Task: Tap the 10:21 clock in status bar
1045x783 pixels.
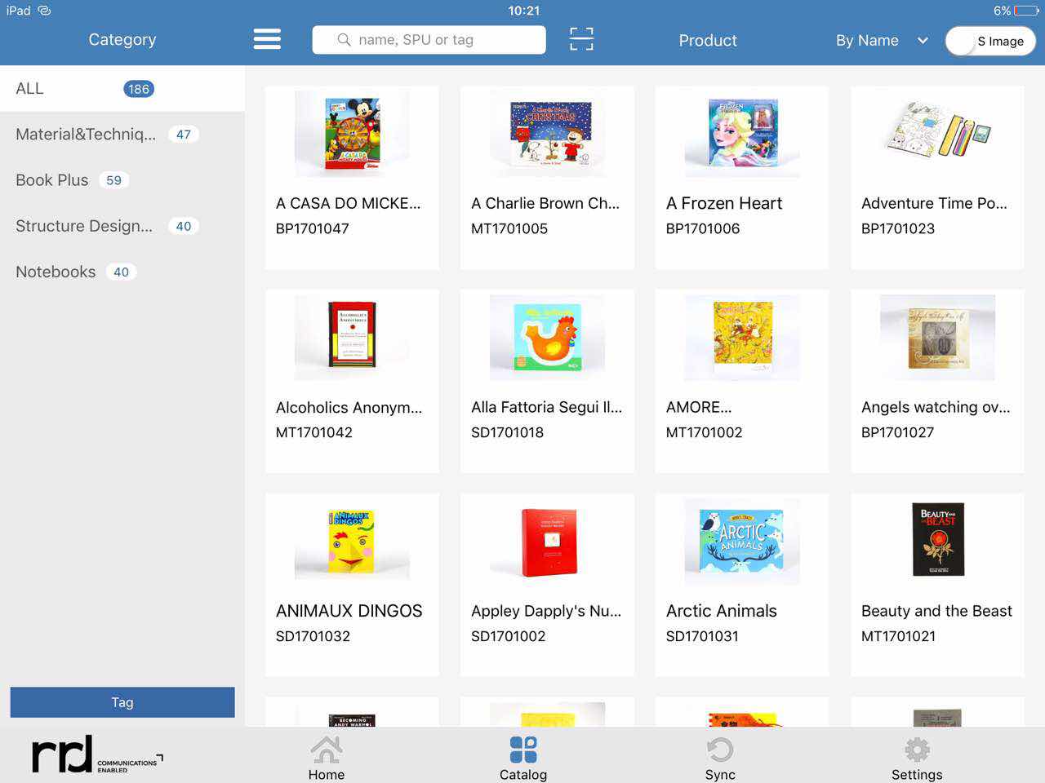Action: 523,11
